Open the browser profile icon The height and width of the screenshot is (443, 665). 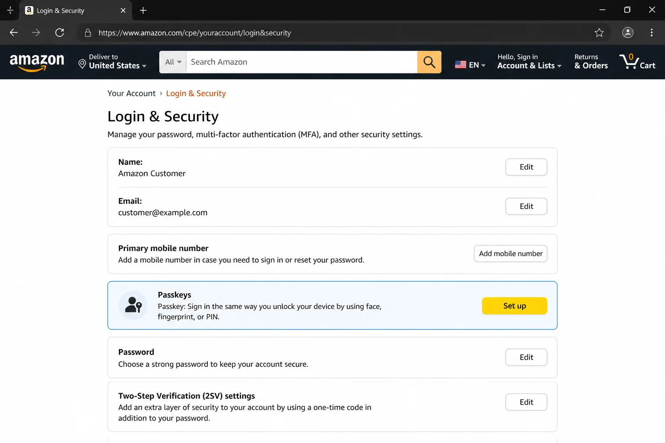(628, 32)
